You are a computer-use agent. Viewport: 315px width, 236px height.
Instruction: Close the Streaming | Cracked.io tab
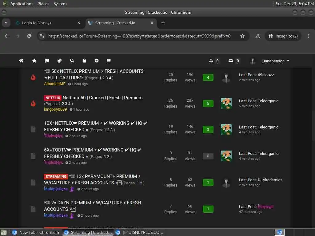pyautogui.click(x=152, y=23)
